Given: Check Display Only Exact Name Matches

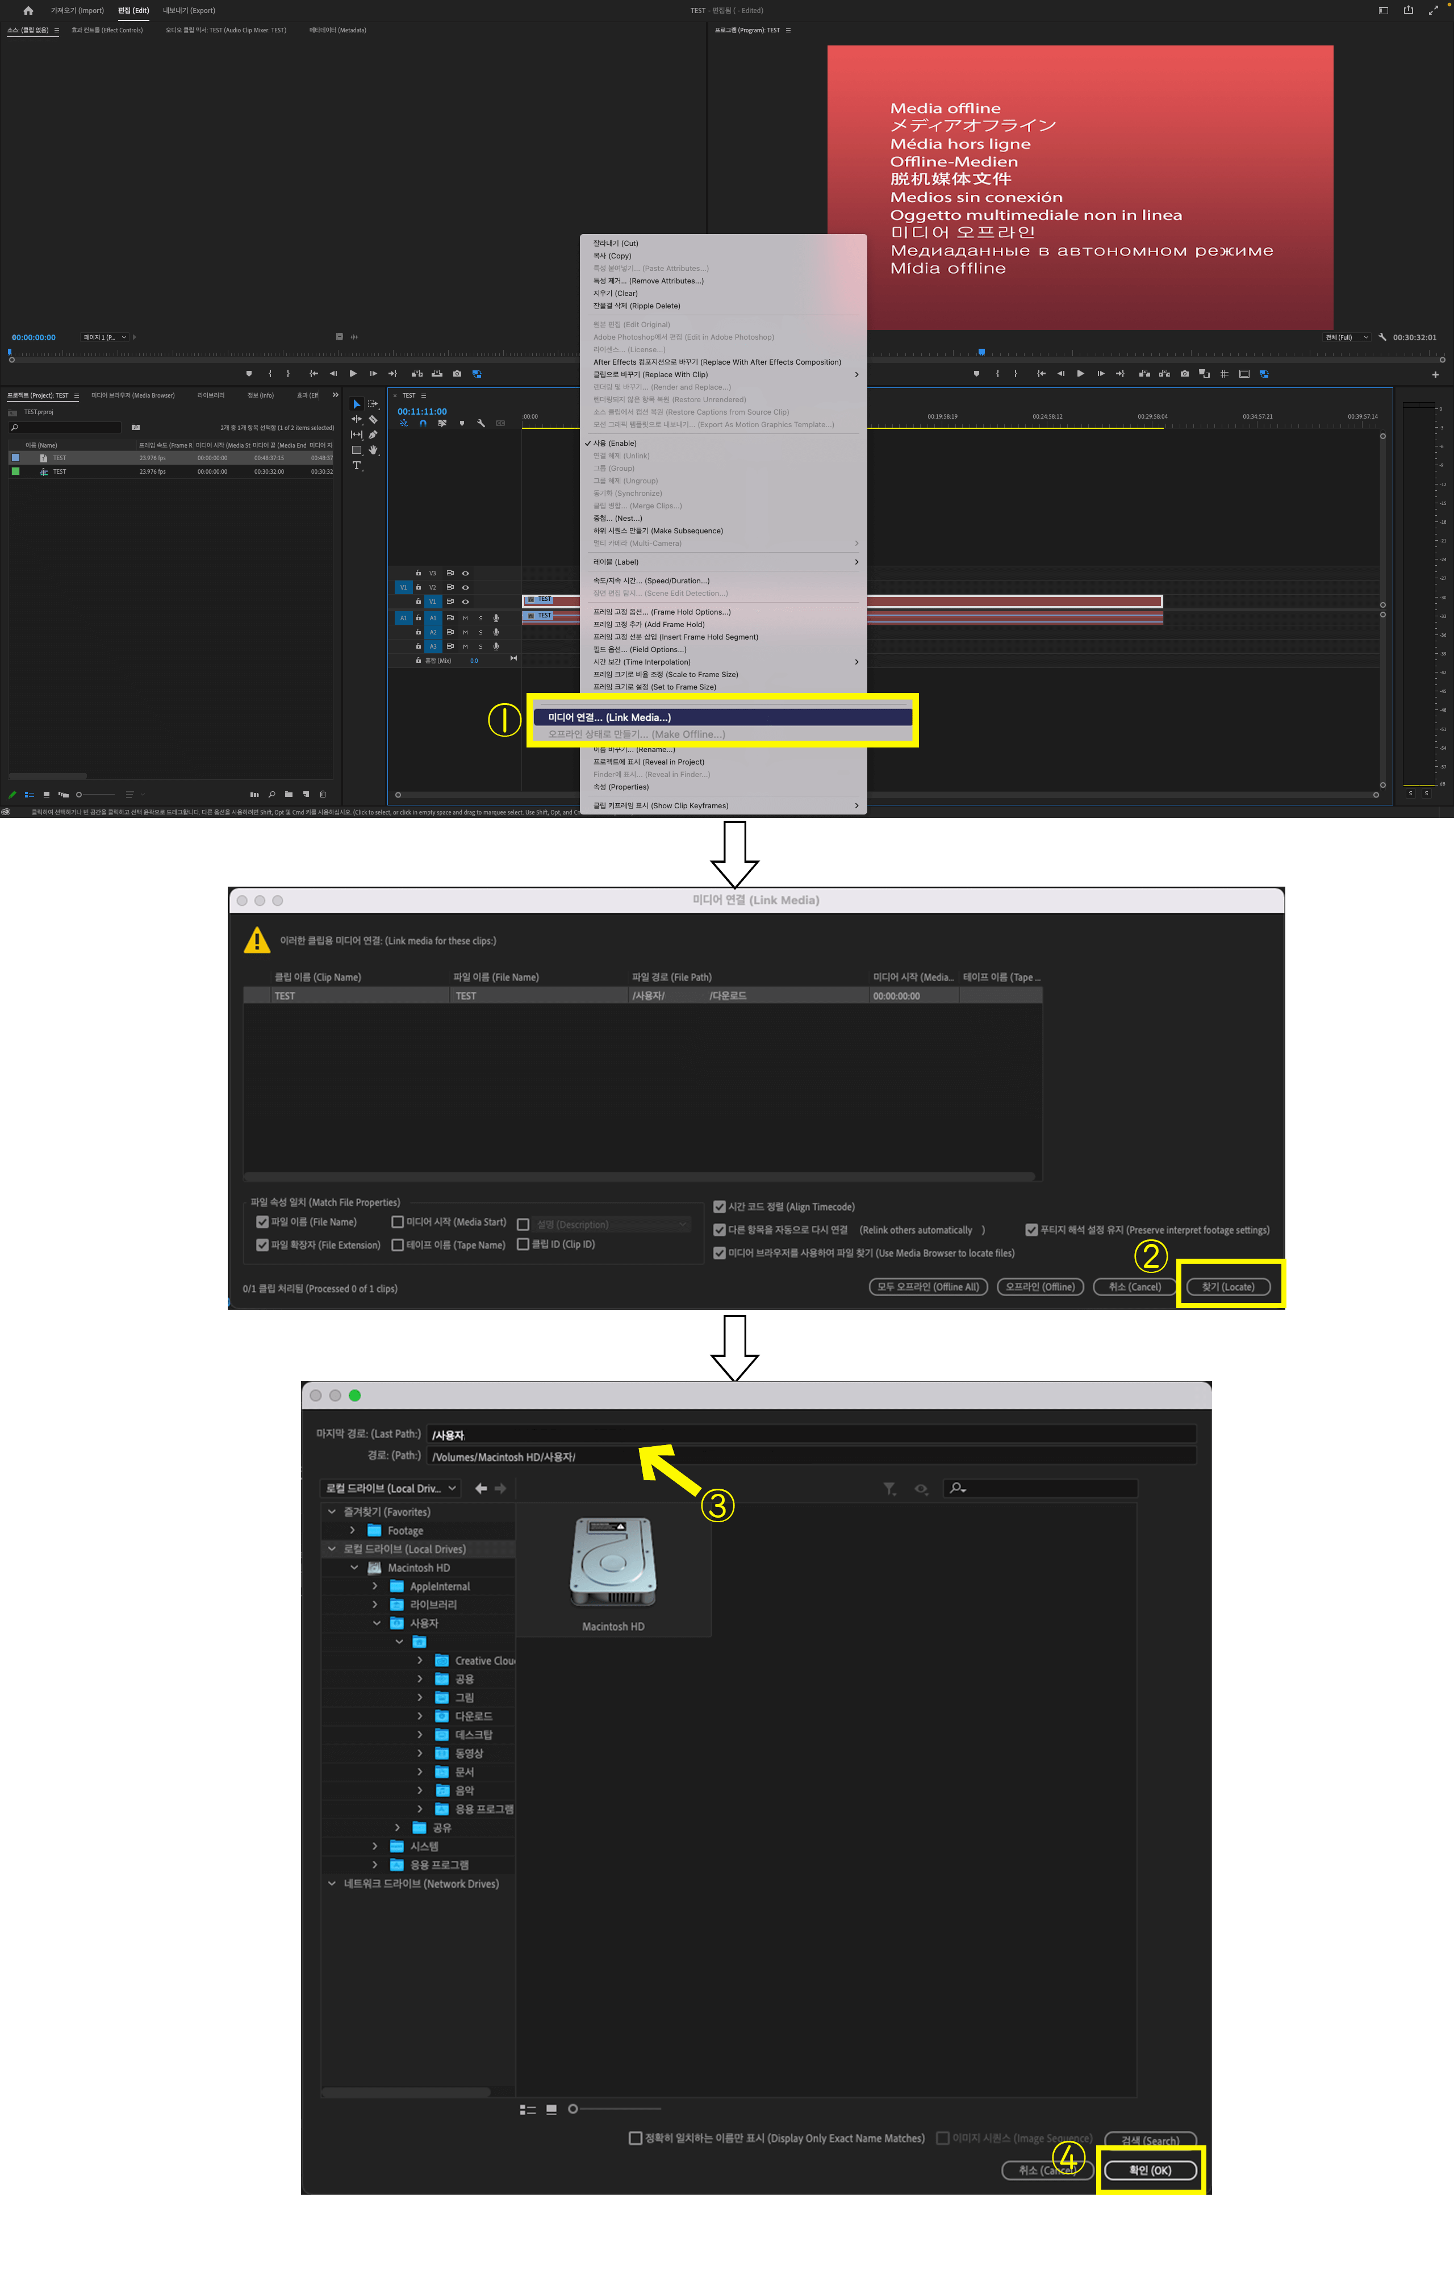Looking at the screenshot, I should [x=636, y=2138].
